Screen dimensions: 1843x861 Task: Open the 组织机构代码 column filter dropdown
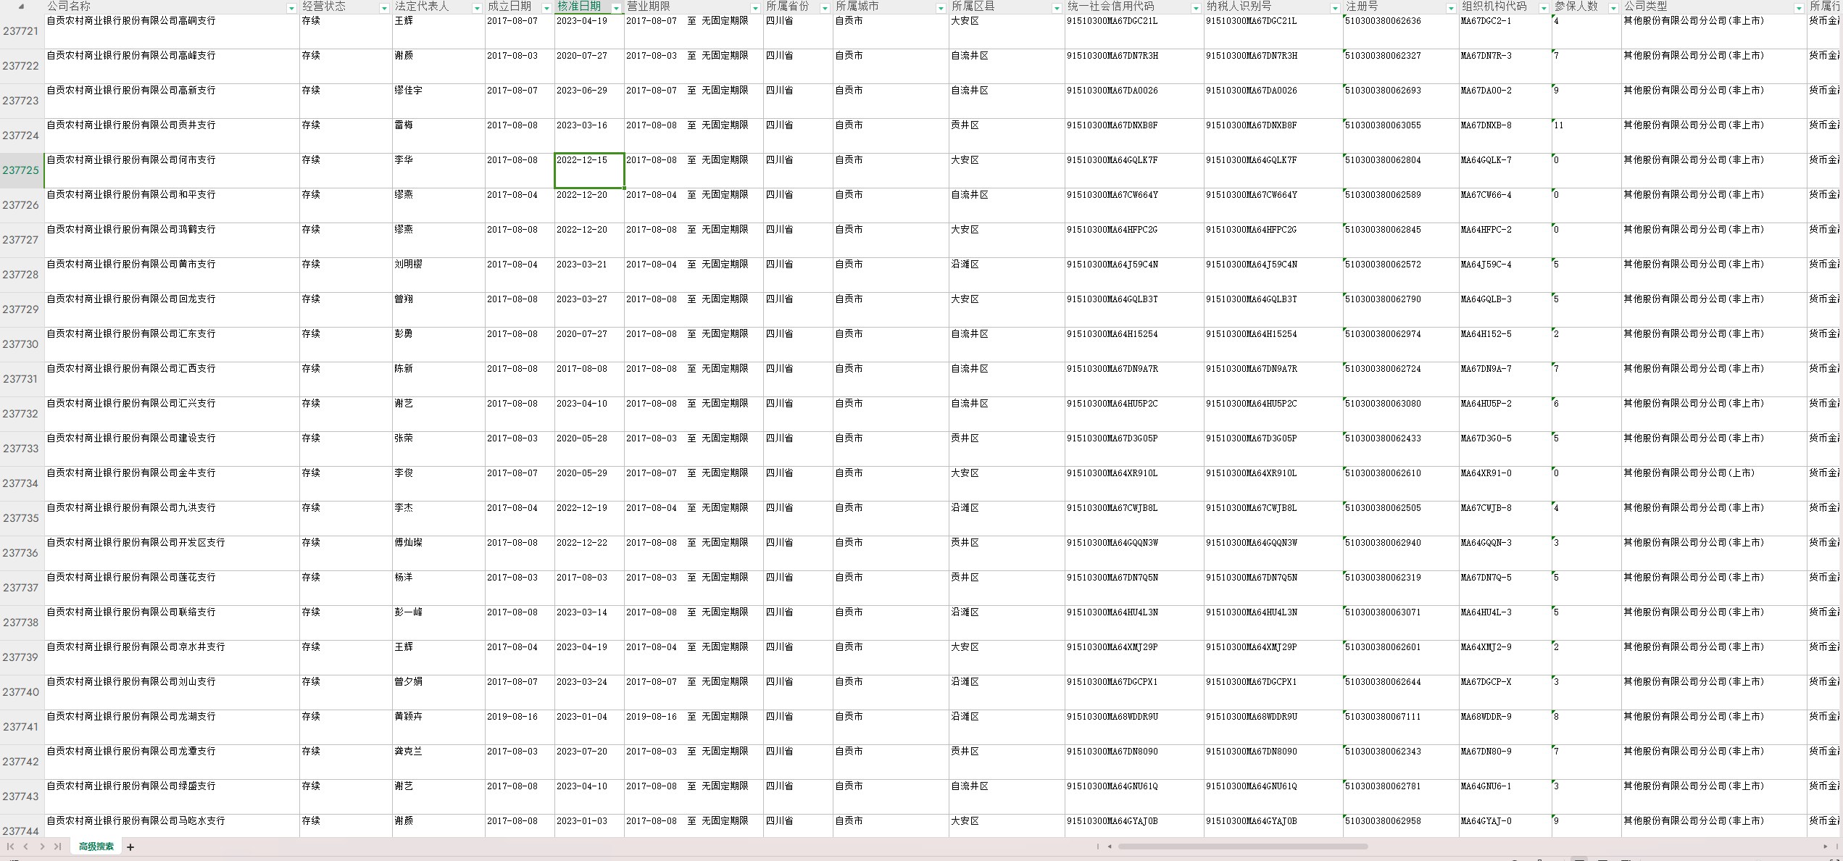[x=1544, y=8]
